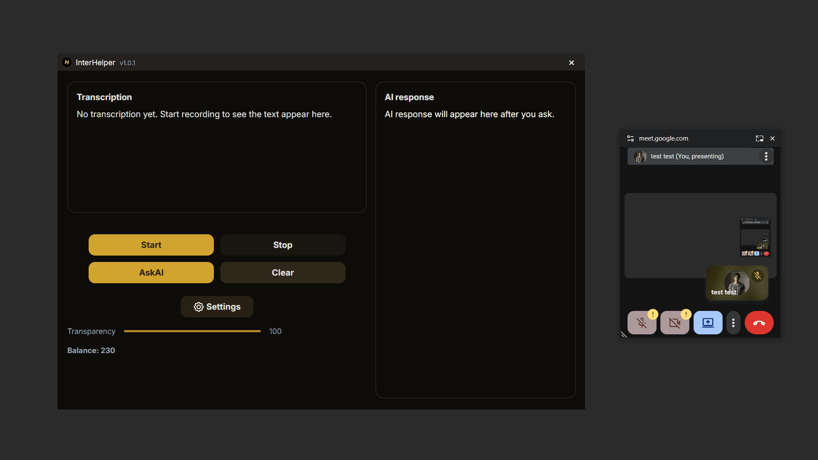The height and width of the screenshot is (460, 818).
Task: Click the picture-in-picture expand icon on the Meet popup
Action: [x=759, y=138]
